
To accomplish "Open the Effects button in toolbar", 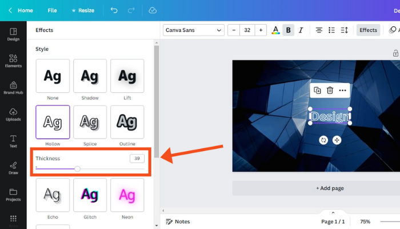I will coord(368,30).
